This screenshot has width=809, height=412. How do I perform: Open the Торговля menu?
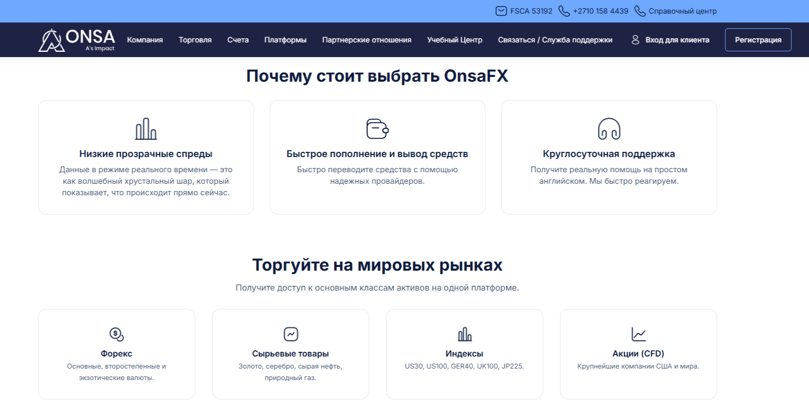click(195, 40)
